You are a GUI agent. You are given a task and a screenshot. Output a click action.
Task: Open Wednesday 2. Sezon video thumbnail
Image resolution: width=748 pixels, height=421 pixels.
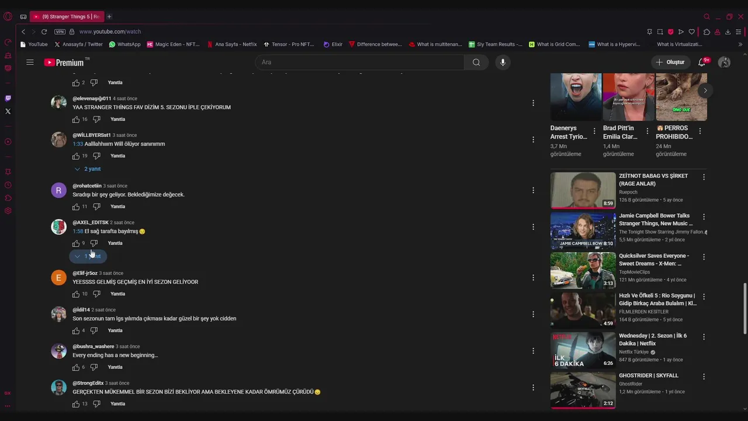[x=583, y=350]
